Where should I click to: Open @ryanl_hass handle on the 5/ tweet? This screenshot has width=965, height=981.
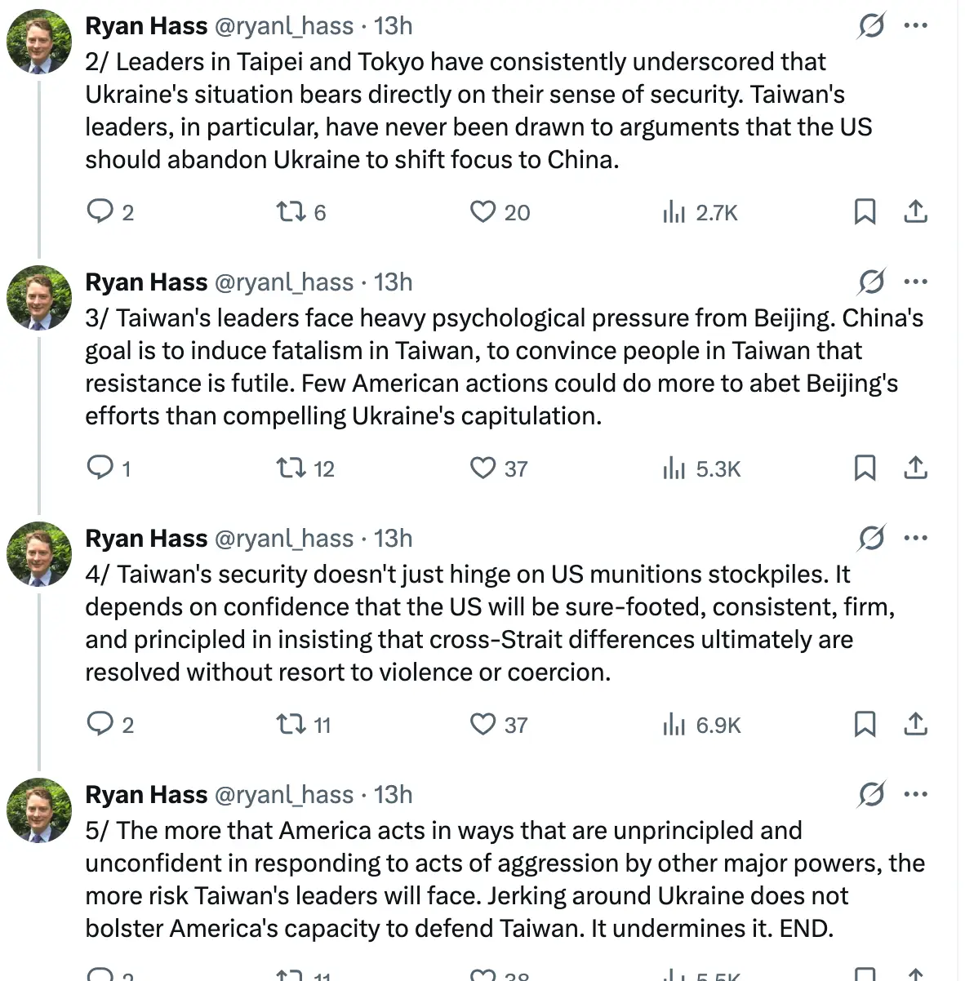click(x=284, y=795)
